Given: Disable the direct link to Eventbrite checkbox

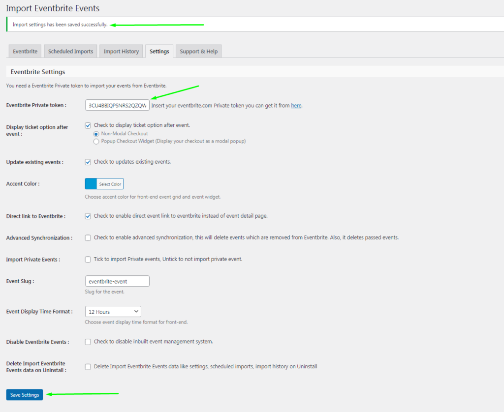Looking at the screenshot, I should [88, 216].
